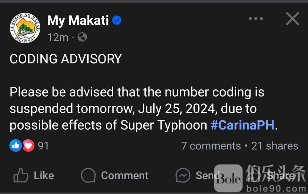Click the My Makati page name
This screenshot has height=194, width=308.
78,21
